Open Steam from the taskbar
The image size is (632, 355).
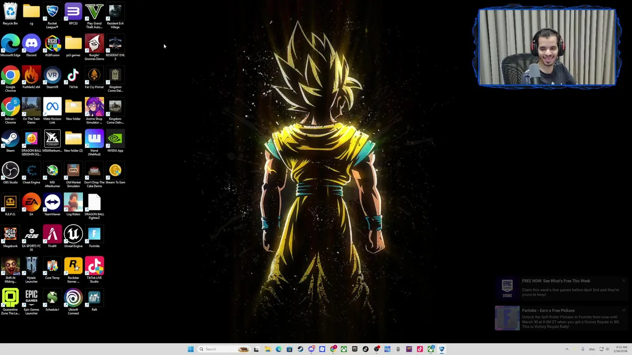(300, 349)
